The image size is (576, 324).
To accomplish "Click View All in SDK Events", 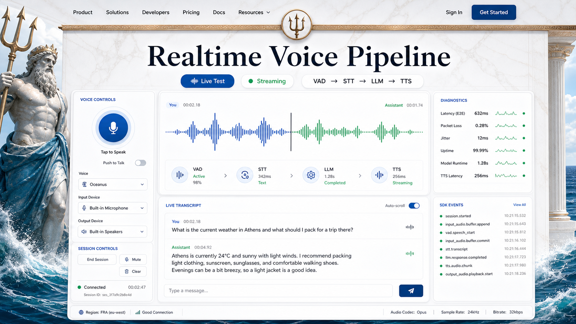I will (x=520, y=205).
